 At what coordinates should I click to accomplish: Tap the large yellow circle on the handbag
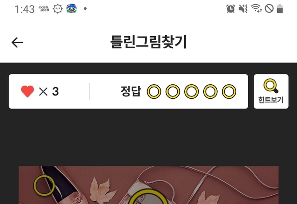click(x=148, y=197)
